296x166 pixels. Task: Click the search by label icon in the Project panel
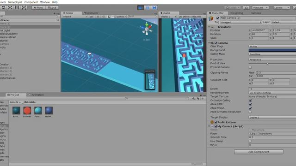198,98
